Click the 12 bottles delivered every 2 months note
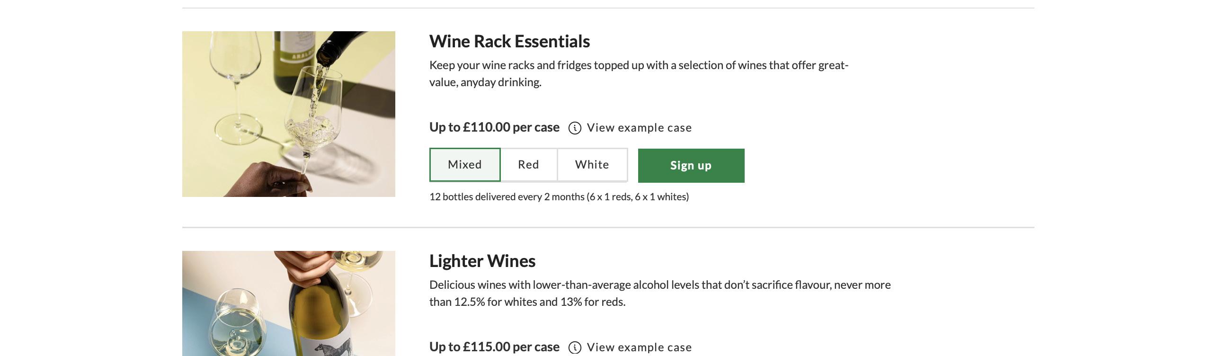The image size is (1228, 356). [559, 197]
